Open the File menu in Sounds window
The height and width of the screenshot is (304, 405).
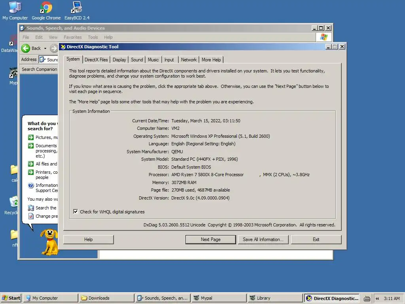26,37
